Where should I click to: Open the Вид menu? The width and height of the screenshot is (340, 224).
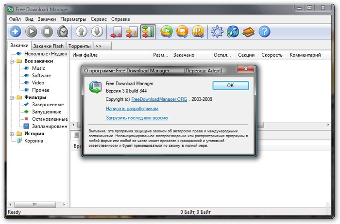tap(29, 19)
